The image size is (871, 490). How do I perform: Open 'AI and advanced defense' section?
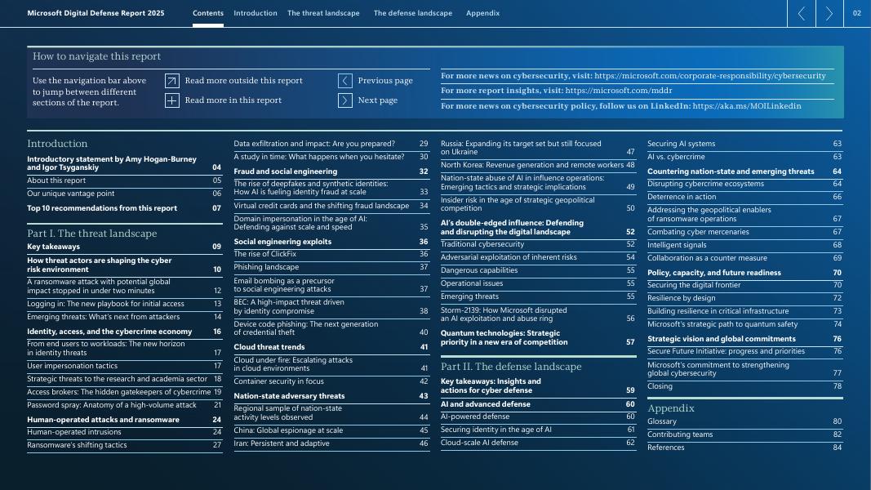pyautogui.click(x=538, y=404)
